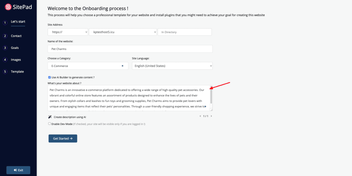Screen dimensions: 352x176
Task: Enable Dev Mode checkbox
Action: [49, 124]
